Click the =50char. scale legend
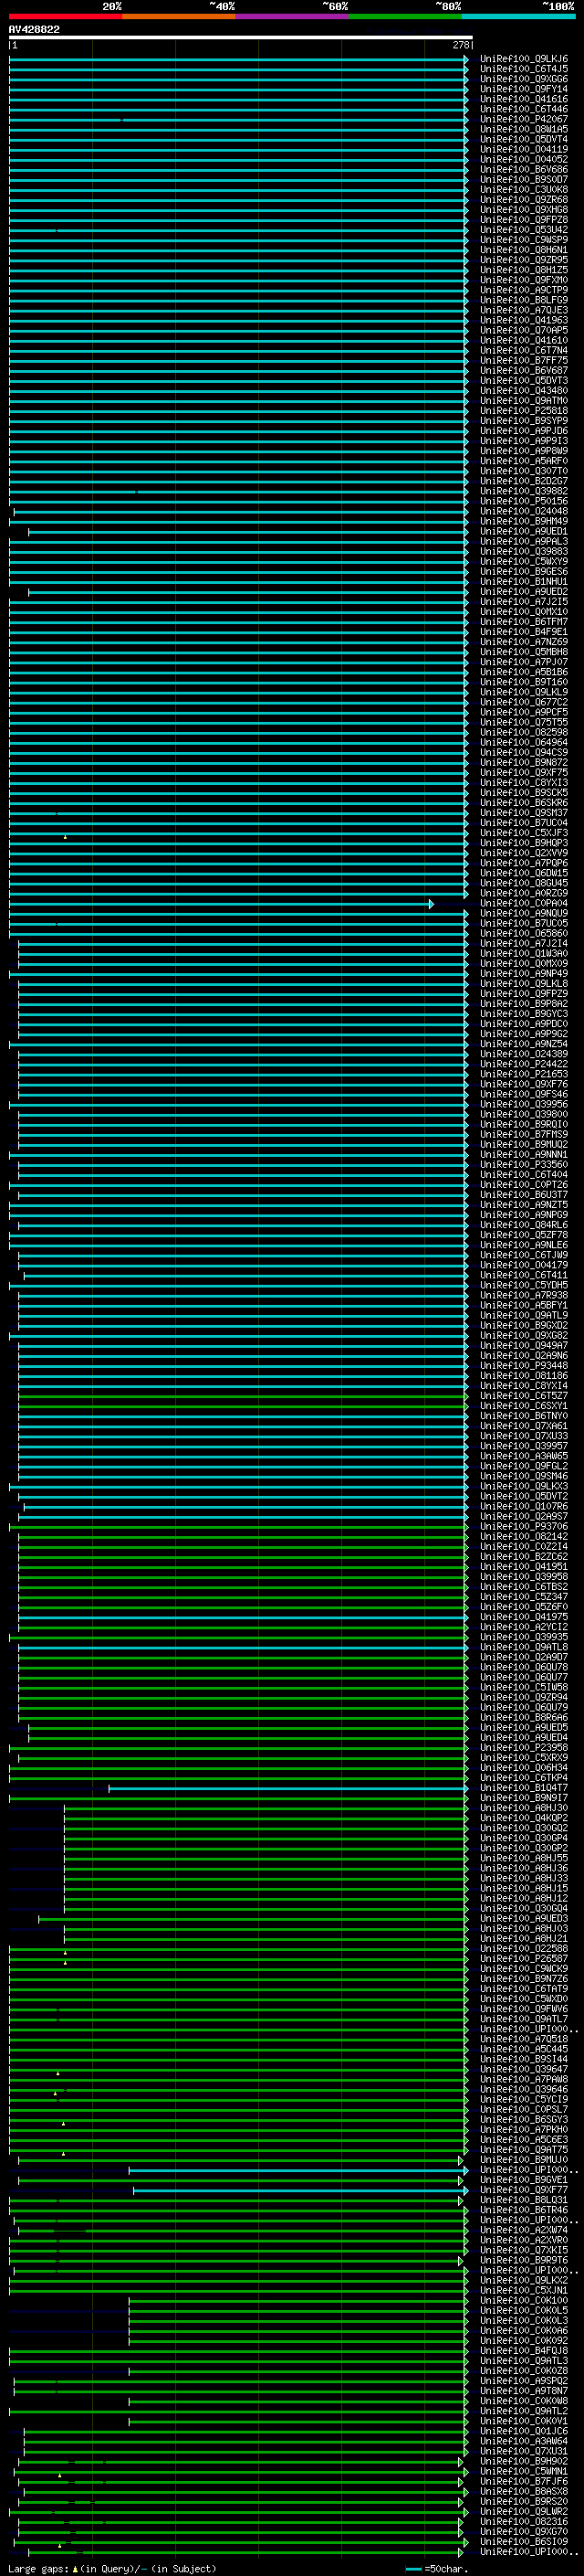Viewport: 584px width, 2576px height. (x=437, y=2568)
